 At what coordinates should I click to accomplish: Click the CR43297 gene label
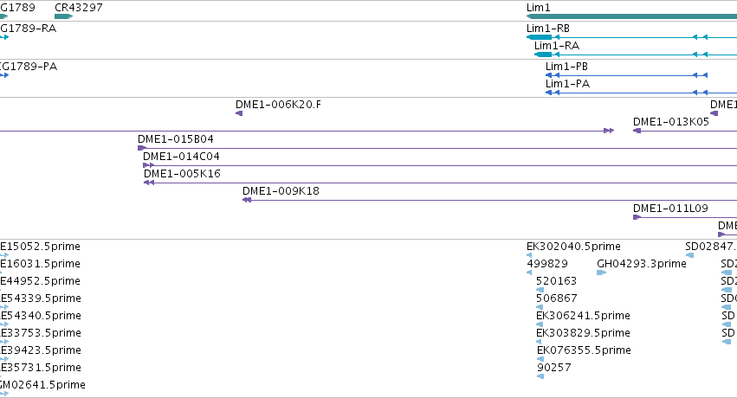[79, 8]
